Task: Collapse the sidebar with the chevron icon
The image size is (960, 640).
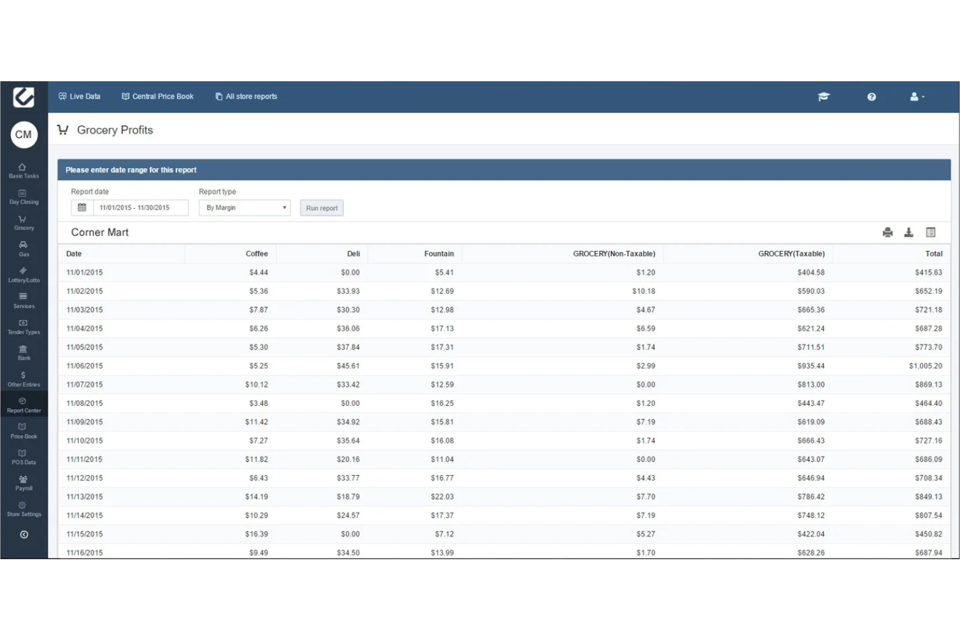Action: click(24, 534)
